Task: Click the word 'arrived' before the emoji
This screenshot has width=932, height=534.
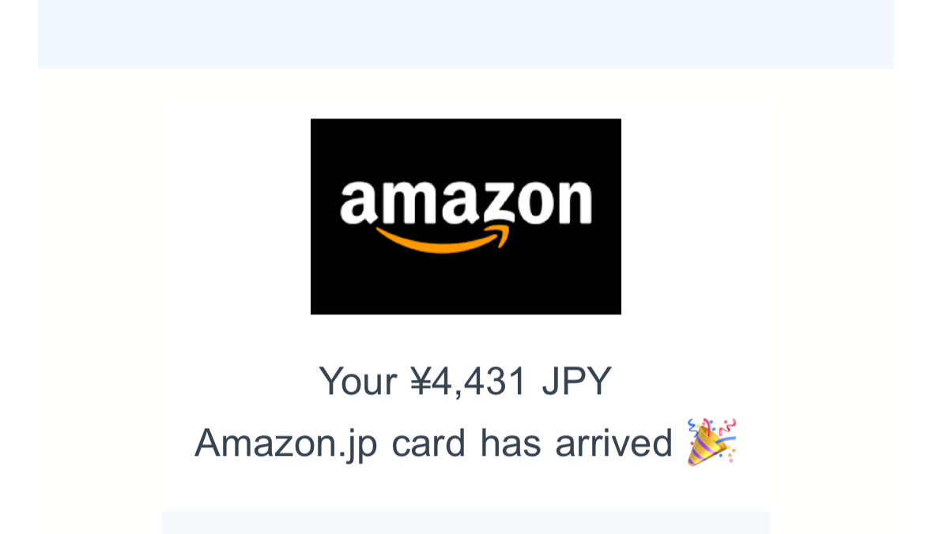Action: (613, 443)
